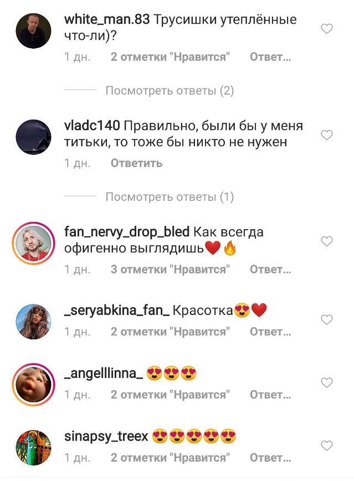Like the comment by white_man.83
This screenshot has height=481, width=354.
tap(326, 29)
